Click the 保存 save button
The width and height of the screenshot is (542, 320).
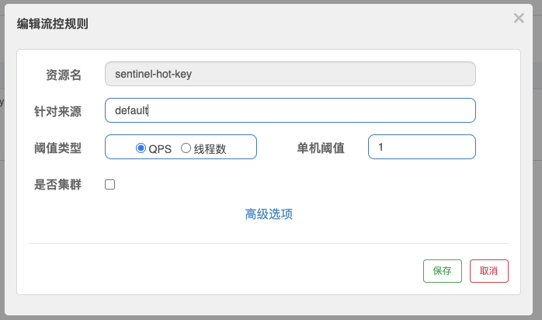coord(443,270)
